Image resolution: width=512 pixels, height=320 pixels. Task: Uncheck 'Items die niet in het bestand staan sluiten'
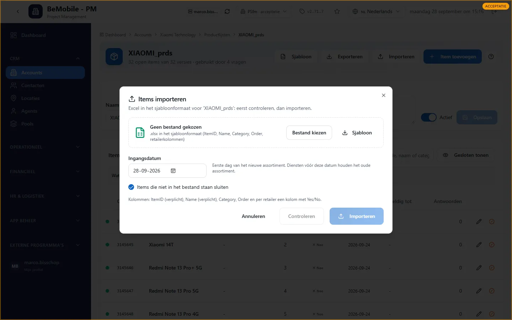[131, 187]
